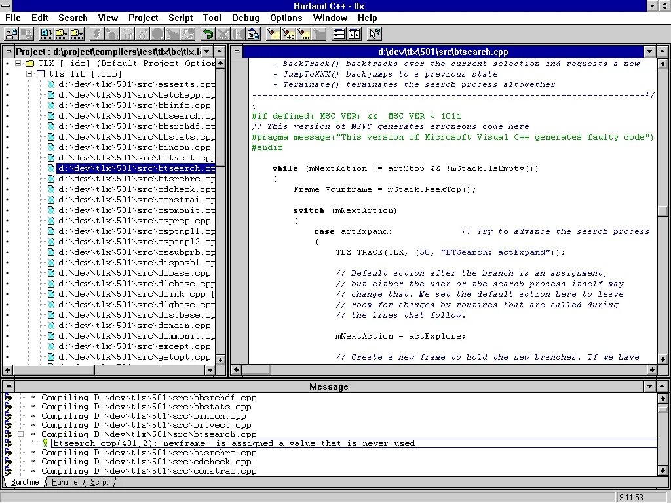Click the editor vertical scrollbar thumb
This screenshot has width=671, height=503.
click(662, 212)
